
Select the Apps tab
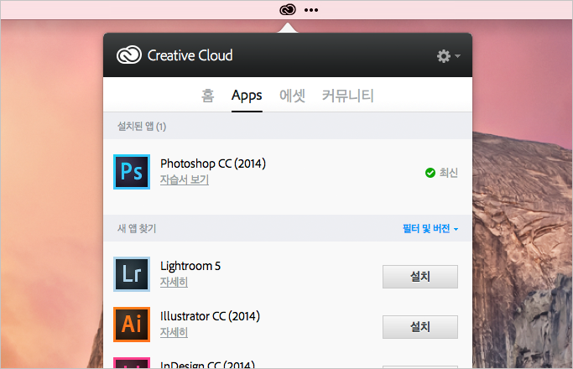click(247, 96)
